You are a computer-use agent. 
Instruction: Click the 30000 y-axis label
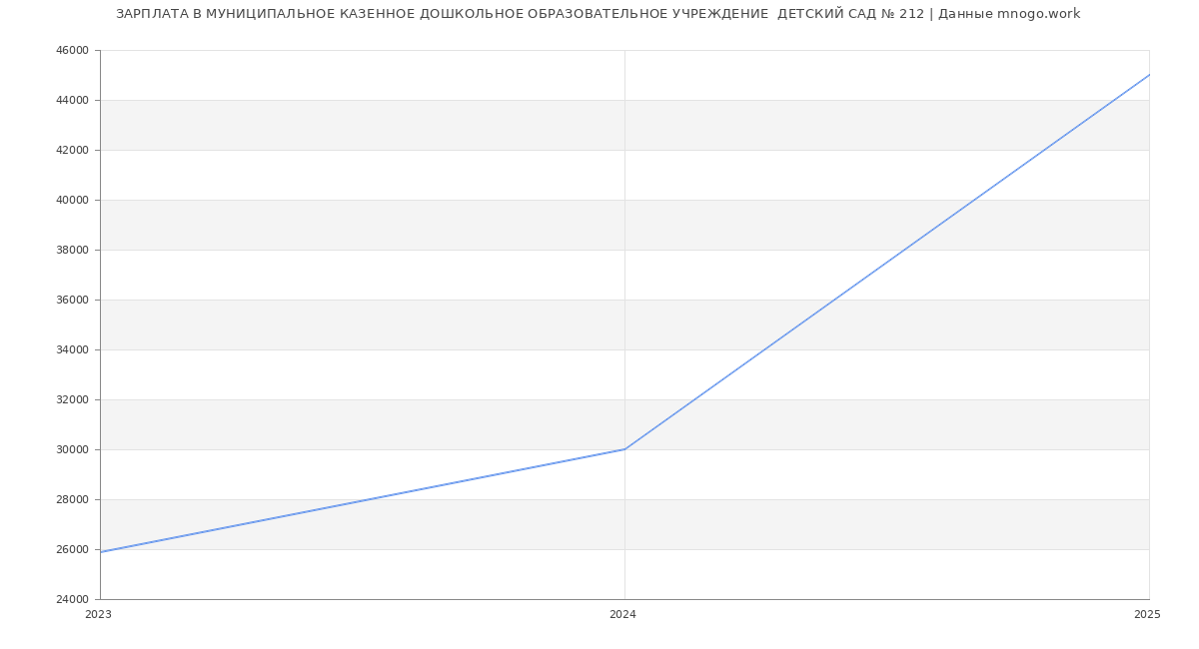[x=74, y=449]
